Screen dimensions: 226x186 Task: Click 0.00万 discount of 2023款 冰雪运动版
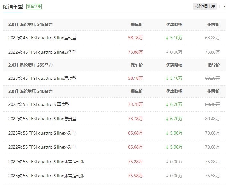[x=174, y=176]
